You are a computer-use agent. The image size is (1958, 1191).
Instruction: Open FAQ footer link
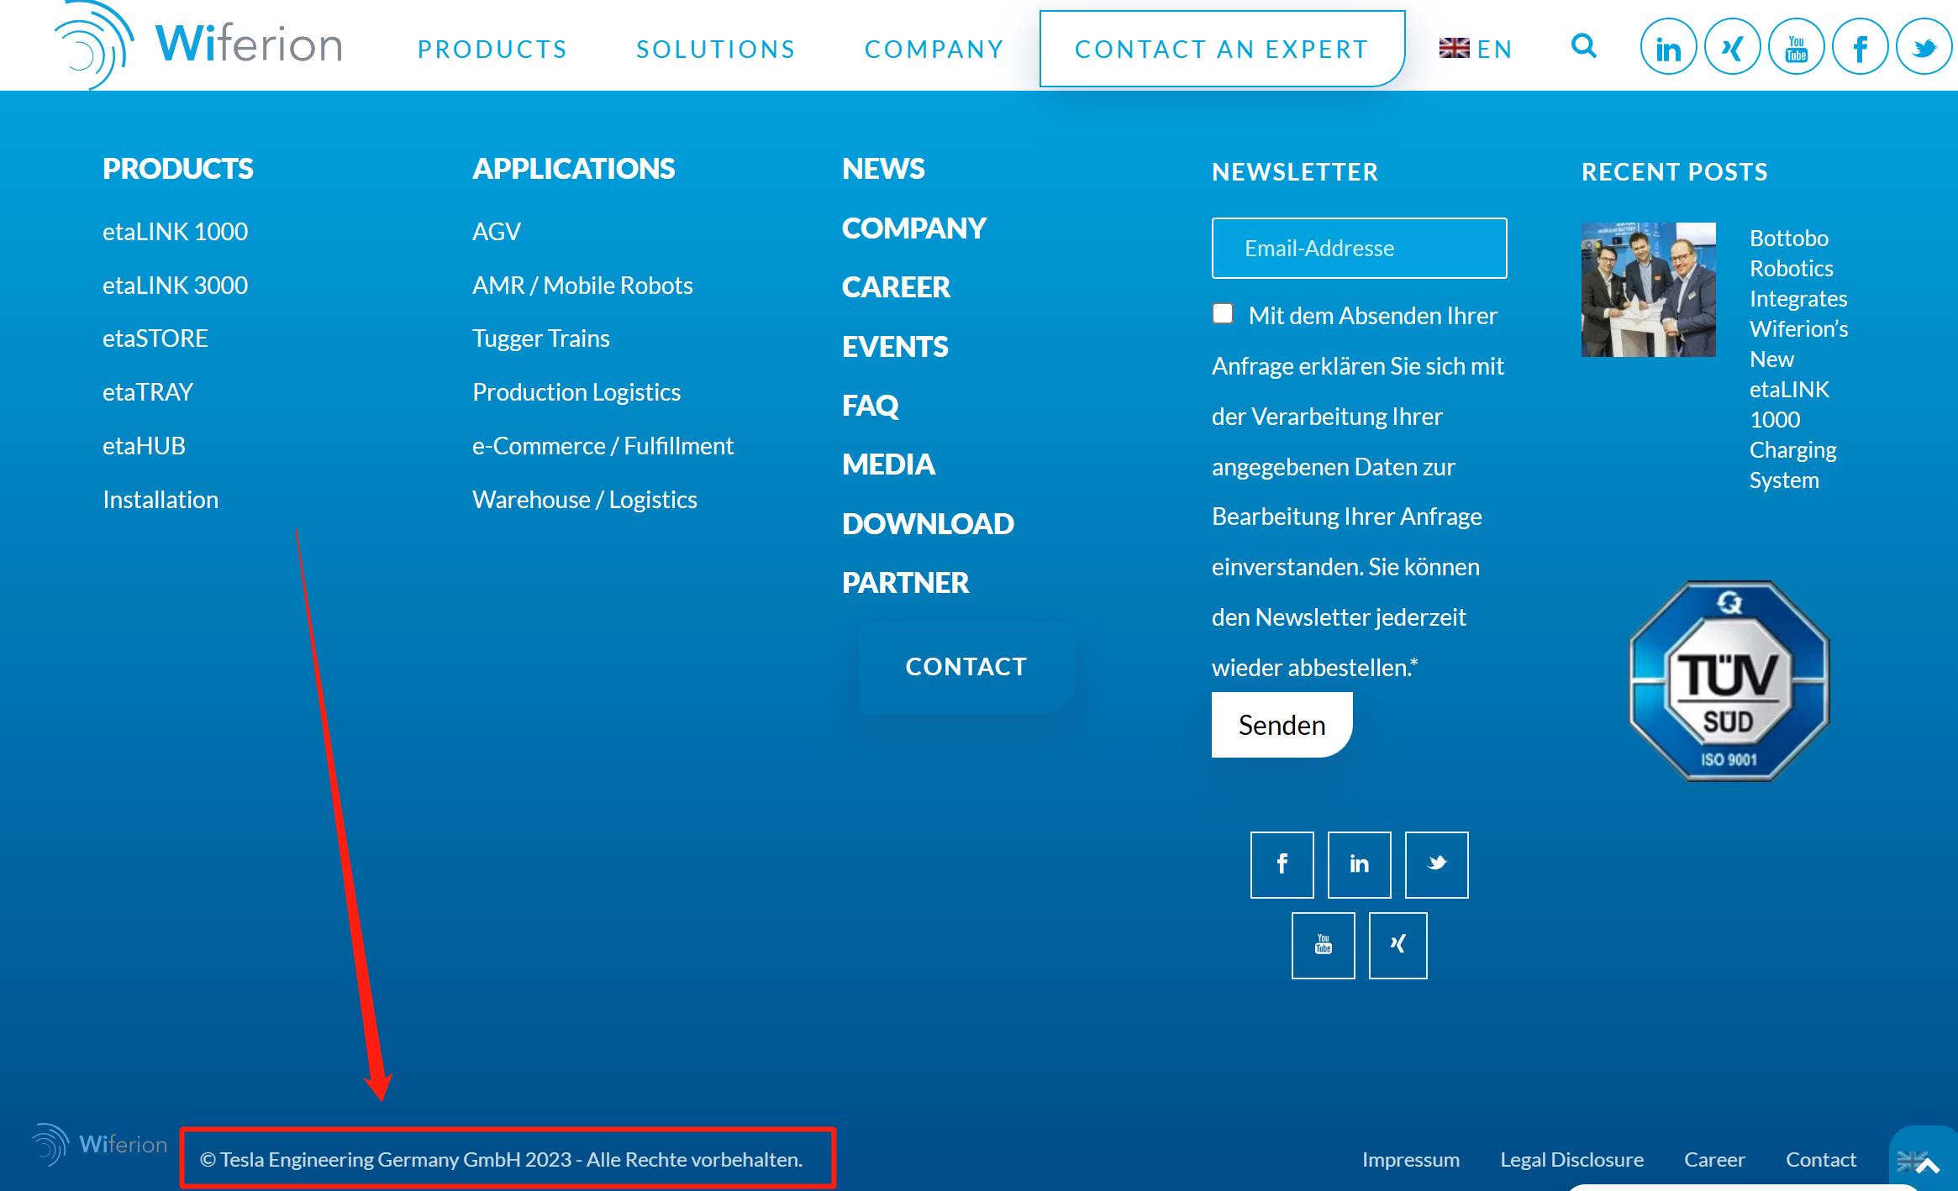(x=871, y=406)
